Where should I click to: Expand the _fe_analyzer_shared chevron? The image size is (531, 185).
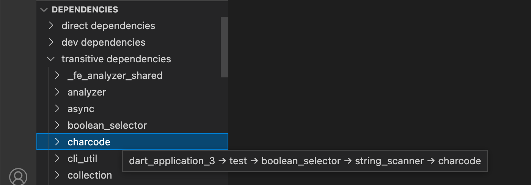coord(57,76)
